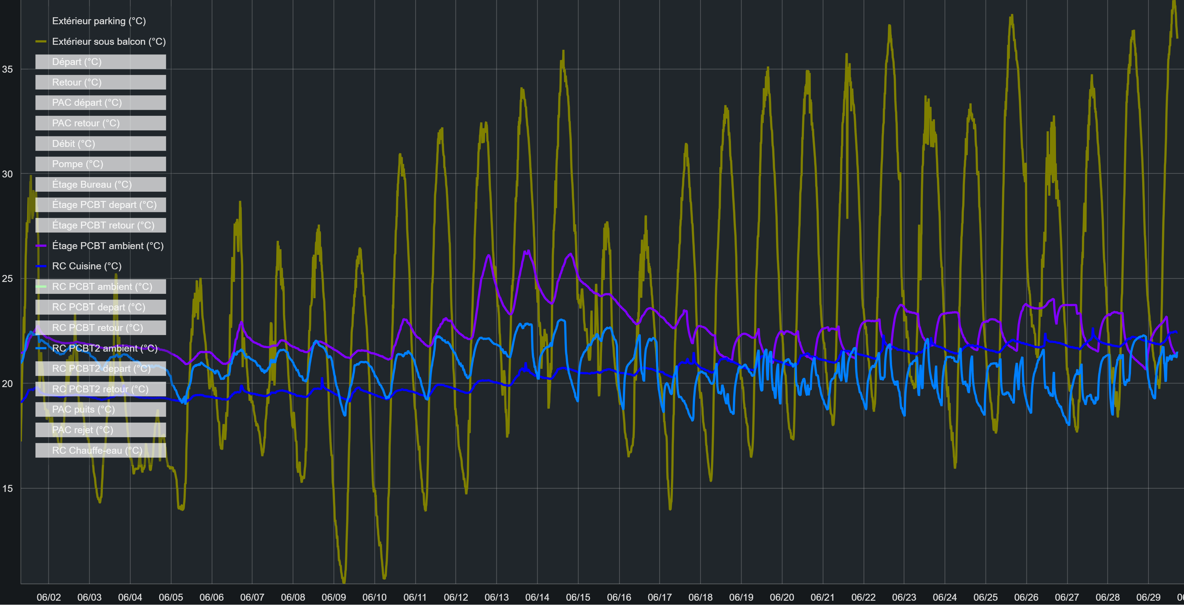Show PAC puits (°C) series
The image size is (1184, 605).
coord(83,410)
